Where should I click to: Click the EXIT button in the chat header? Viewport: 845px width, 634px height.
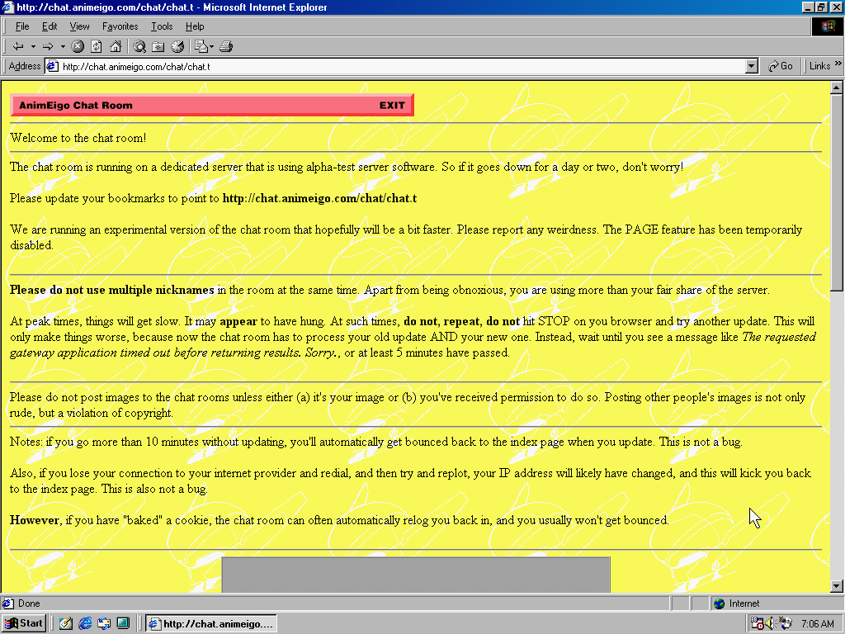(392, 105)
